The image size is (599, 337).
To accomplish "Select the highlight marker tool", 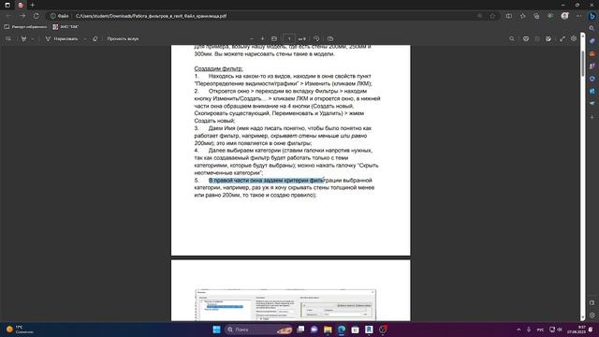I will pos(23,38).
